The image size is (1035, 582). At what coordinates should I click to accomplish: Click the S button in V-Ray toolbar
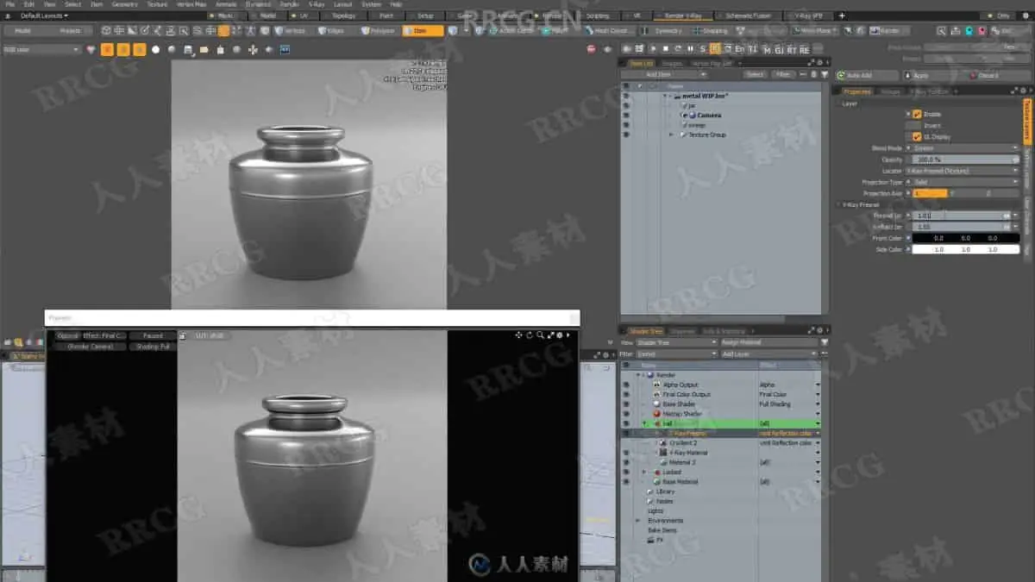(x=702, y=49)
